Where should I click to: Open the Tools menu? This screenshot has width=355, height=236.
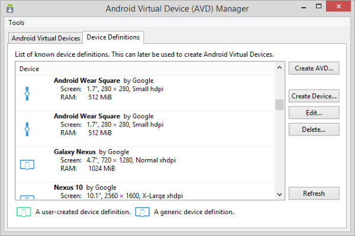tap(17, 22)
